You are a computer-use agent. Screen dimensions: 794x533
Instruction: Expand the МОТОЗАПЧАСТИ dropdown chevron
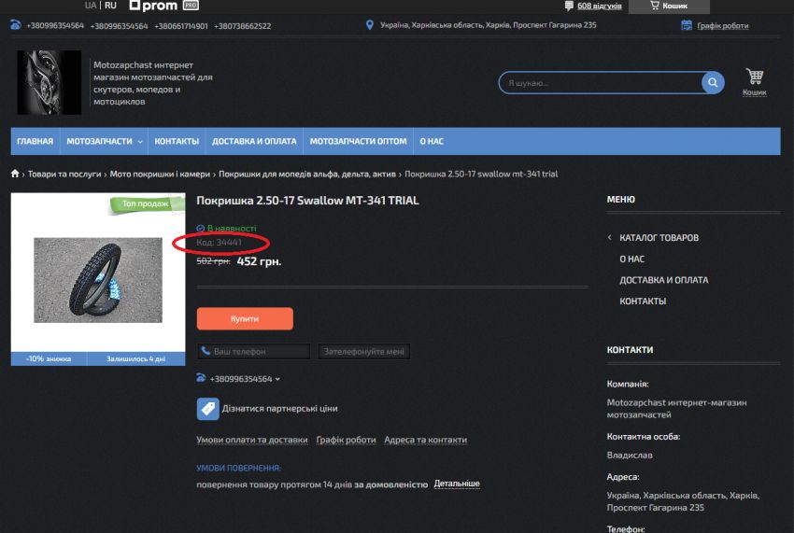click(140, 142)
